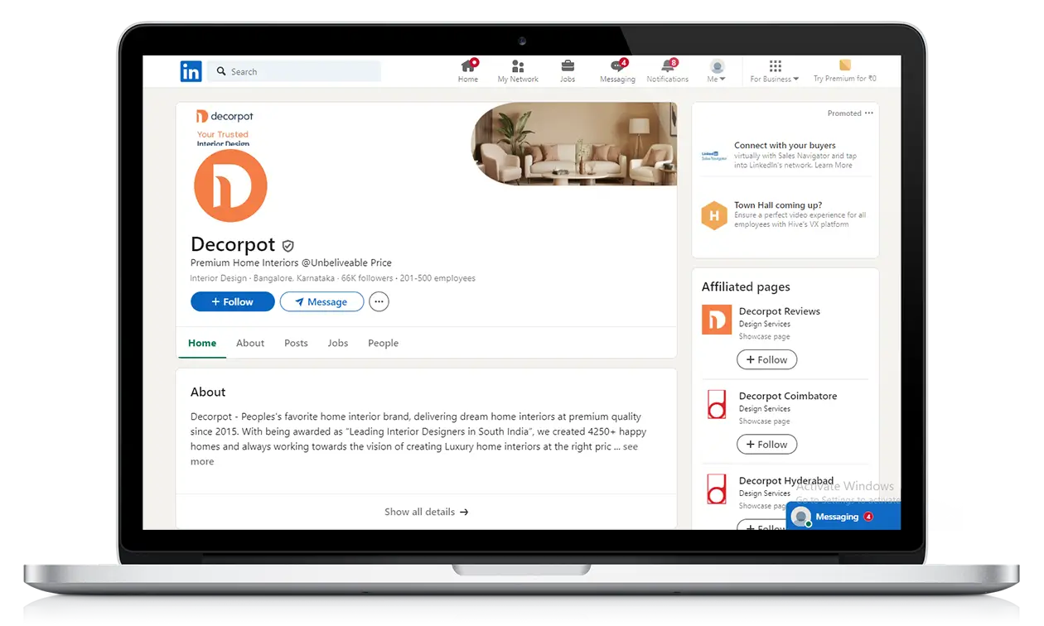Follow the Decorpot Reviews showcase page
The width and height of the screenshot is (1044, 626).
pos(767,359)
